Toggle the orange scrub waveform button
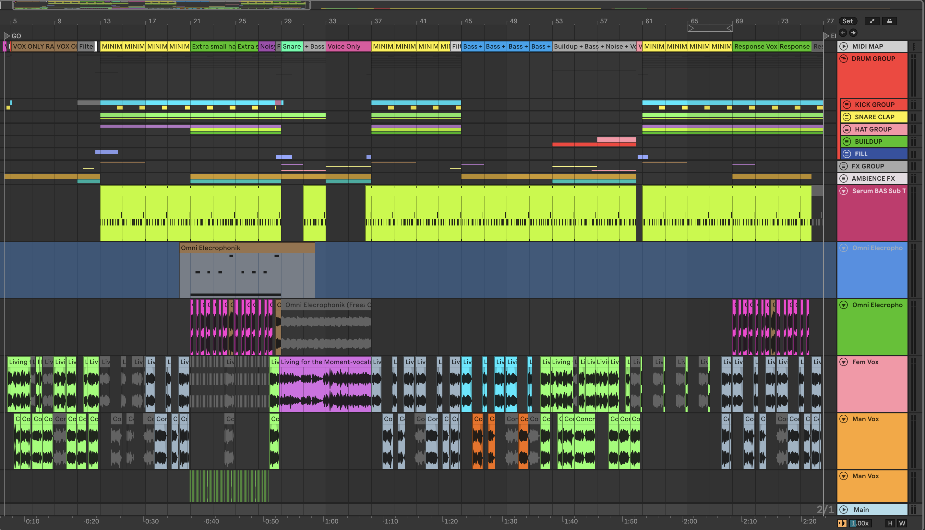Image resolution: width=925 pixels, height=530 pixels. [x=842, y=523]
